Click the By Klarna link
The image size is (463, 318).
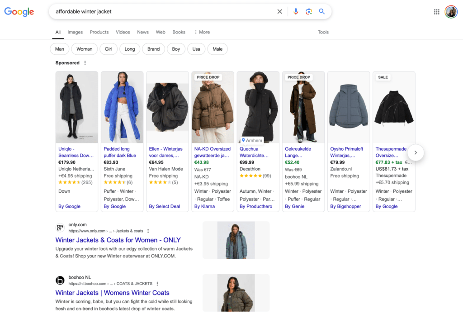coord(205,206)
